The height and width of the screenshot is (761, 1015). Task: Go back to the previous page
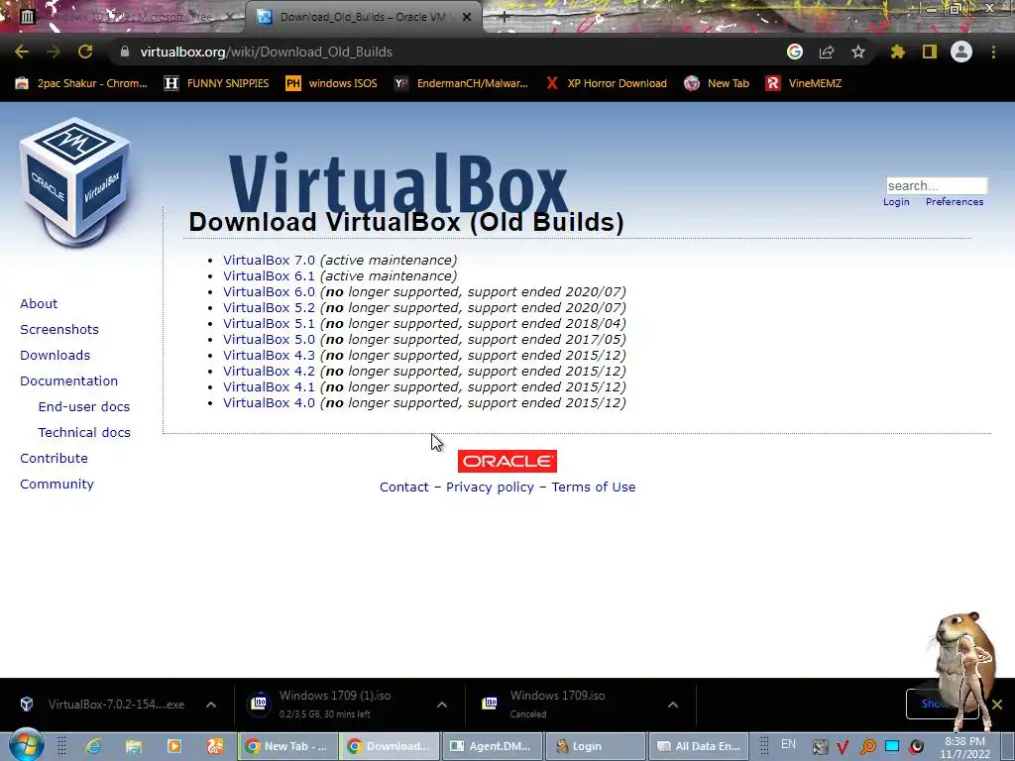coord(22,52)
